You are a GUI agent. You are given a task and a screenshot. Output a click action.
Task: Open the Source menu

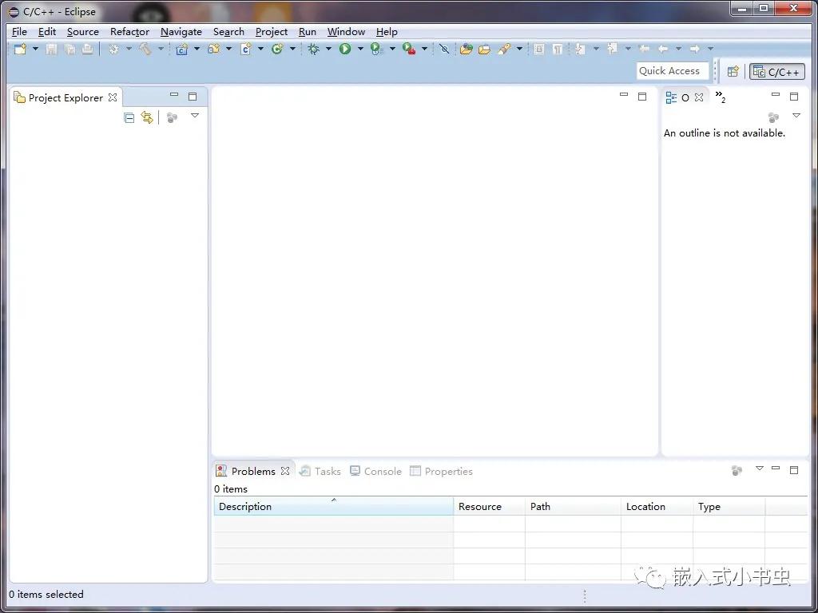coord(83,32)
